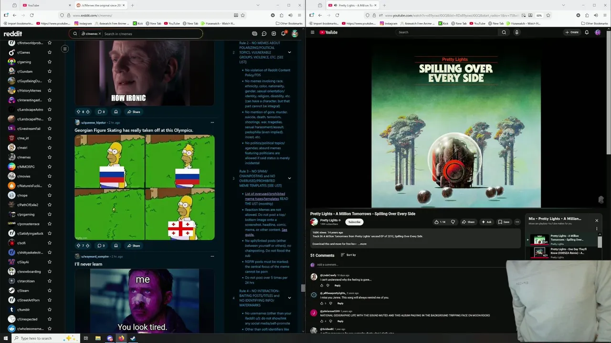The width and height of the screenshot is (611, 343).
Task: Favorite r/pcmasterrace in the sidebar
Action: pyautogui.click(x=49, y=224)
